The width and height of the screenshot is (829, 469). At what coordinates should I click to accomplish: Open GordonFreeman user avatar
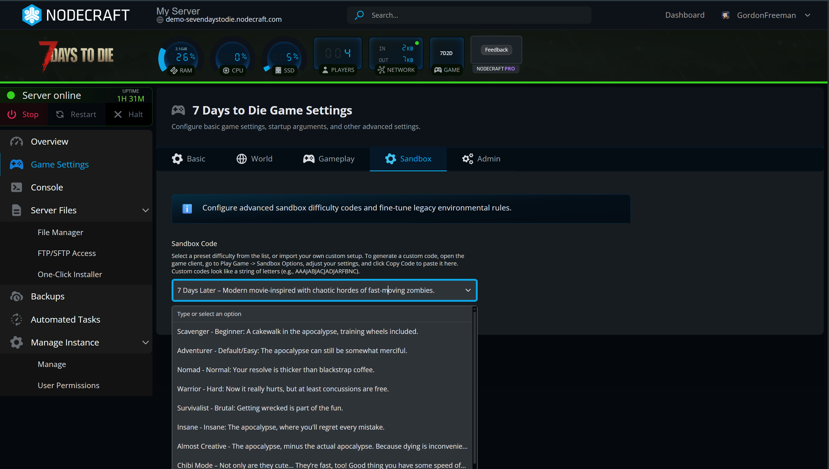tap(725, 15)
